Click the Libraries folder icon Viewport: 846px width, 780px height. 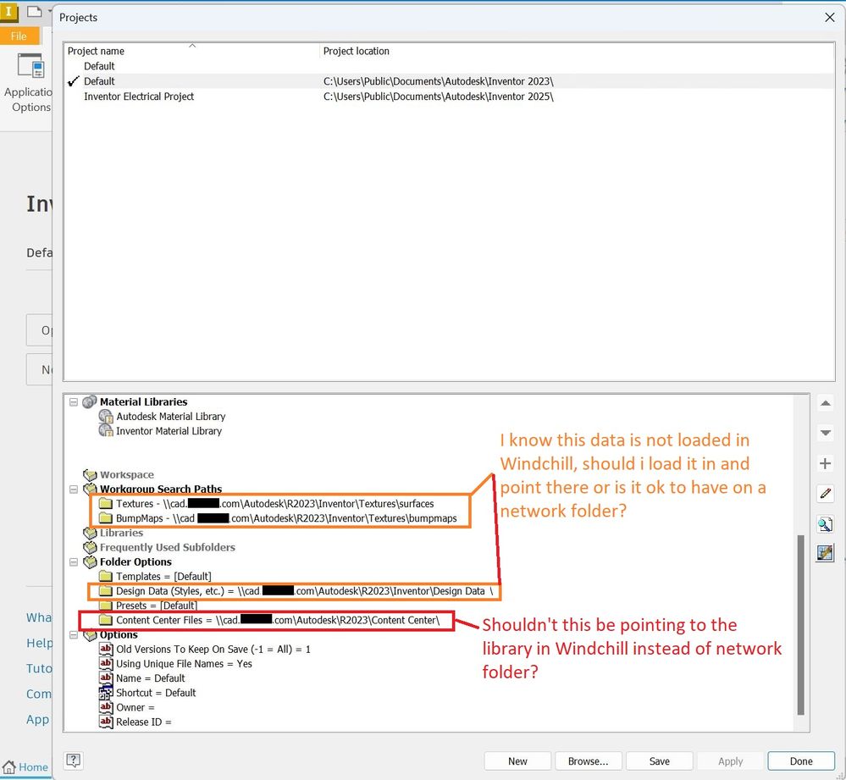pos(90,533)
